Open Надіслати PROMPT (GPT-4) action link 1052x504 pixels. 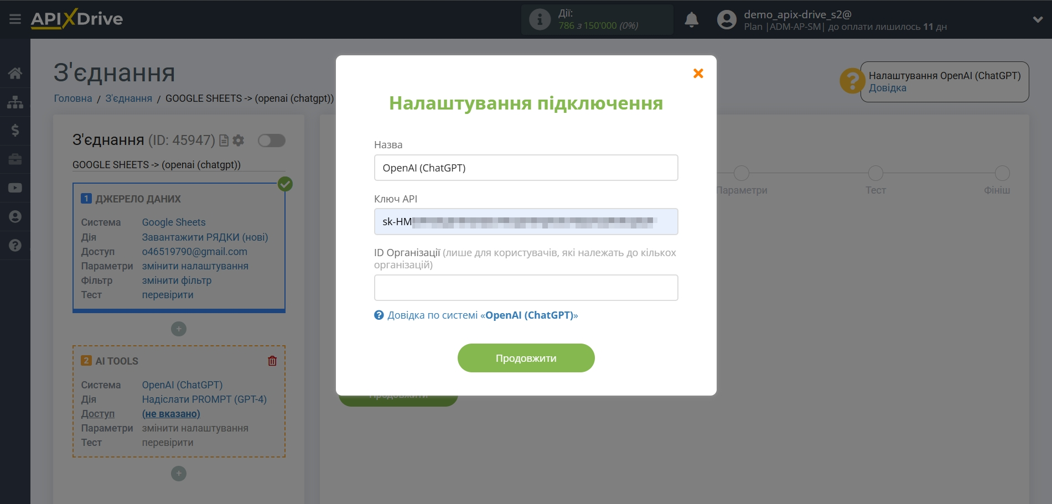click(204, 399)
